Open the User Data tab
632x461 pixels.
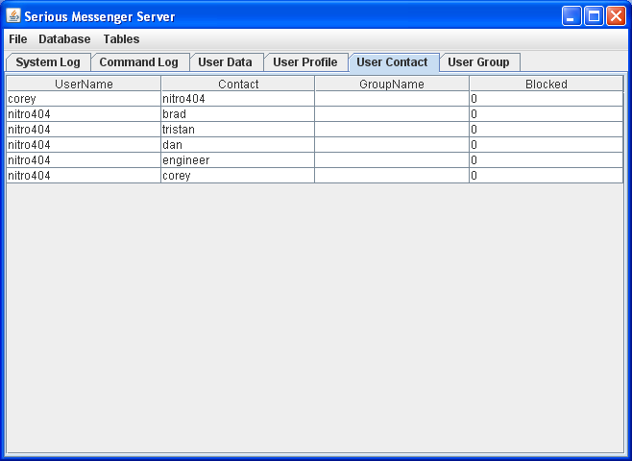[225, 62]
